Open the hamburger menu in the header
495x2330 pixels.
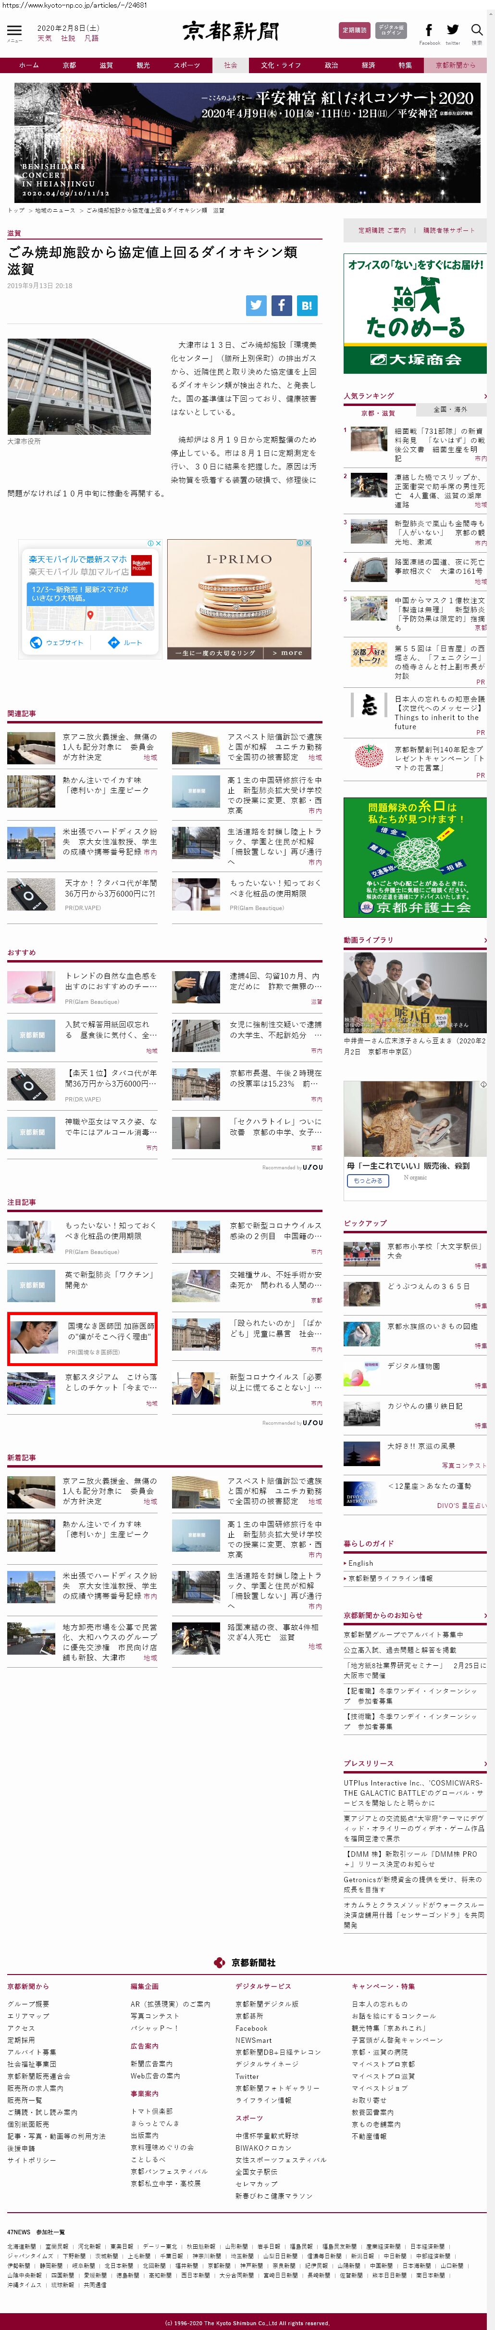[14, 32]
